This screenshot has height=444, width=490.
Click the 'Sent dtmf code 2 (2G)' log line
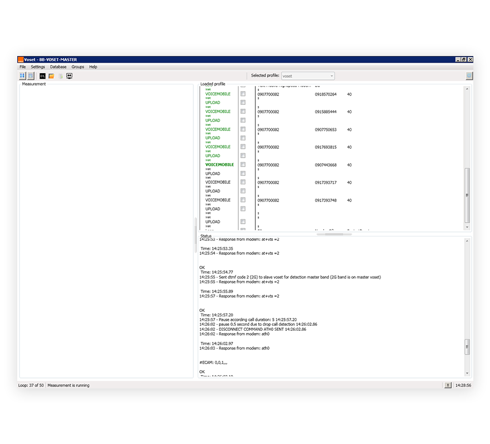290,277
